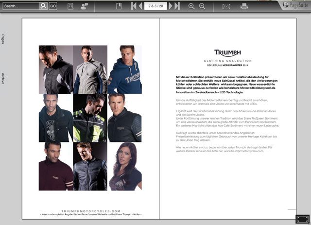Click inside the Search text field
311x225 pixels.
(x=19, y=6)
